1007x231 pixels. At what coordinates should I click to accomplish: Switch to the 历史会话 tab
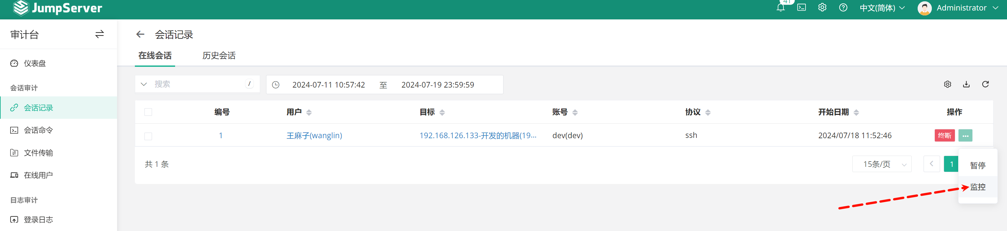[219, 56]
